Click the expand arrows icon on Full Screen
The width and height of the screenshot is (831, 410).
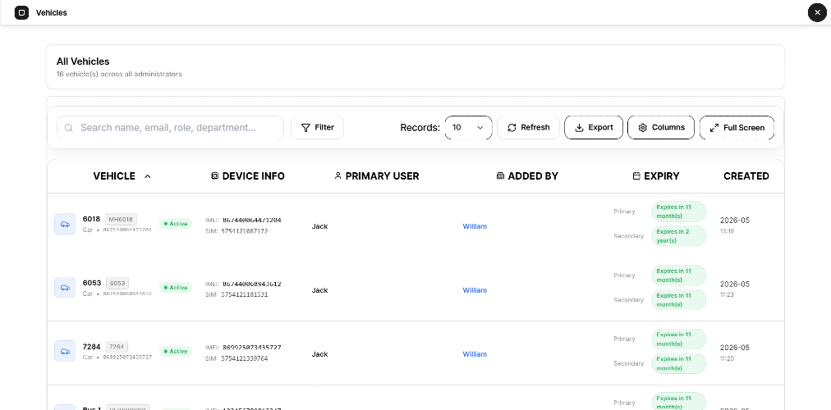(714, 127)
